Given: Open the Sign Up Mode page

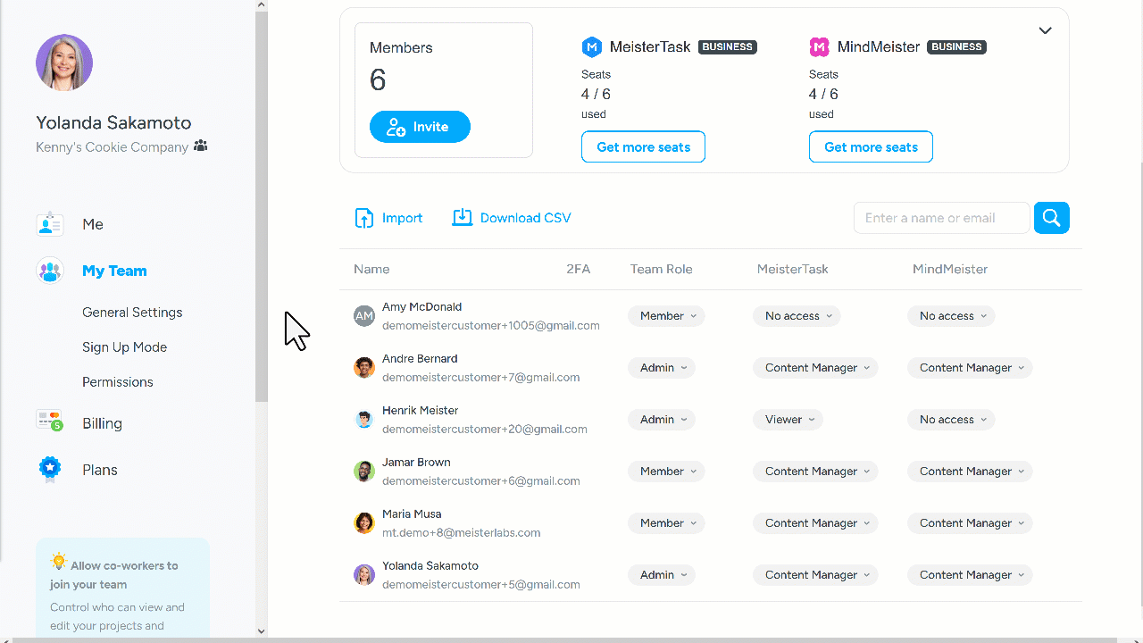Looking at the screenshot, I should 124,347.
